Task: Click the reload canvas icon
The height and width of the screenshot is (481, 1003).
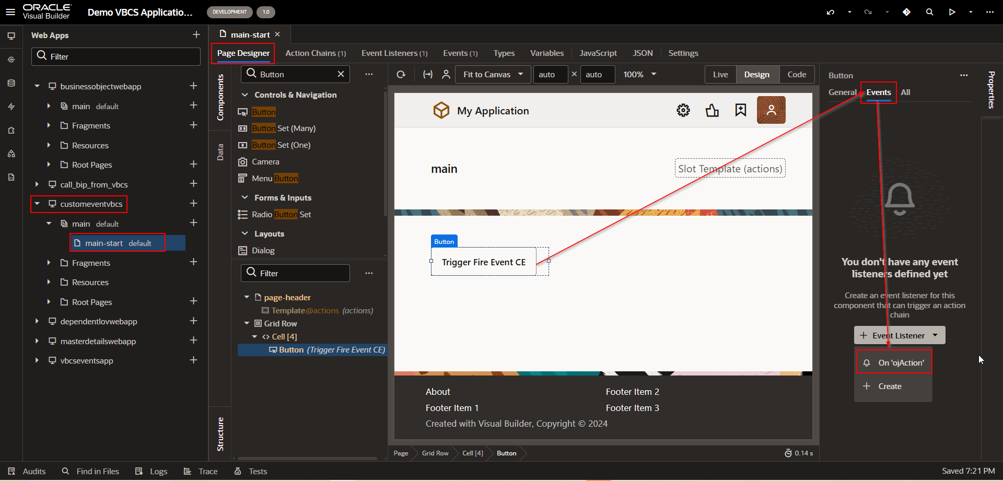Action: 401,75
